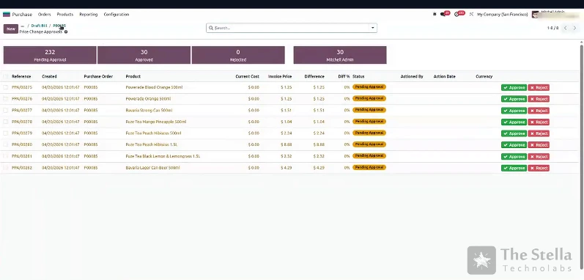
Task: Click the 1-8 / 8 pager counter
Action: [x=552, y=28]
